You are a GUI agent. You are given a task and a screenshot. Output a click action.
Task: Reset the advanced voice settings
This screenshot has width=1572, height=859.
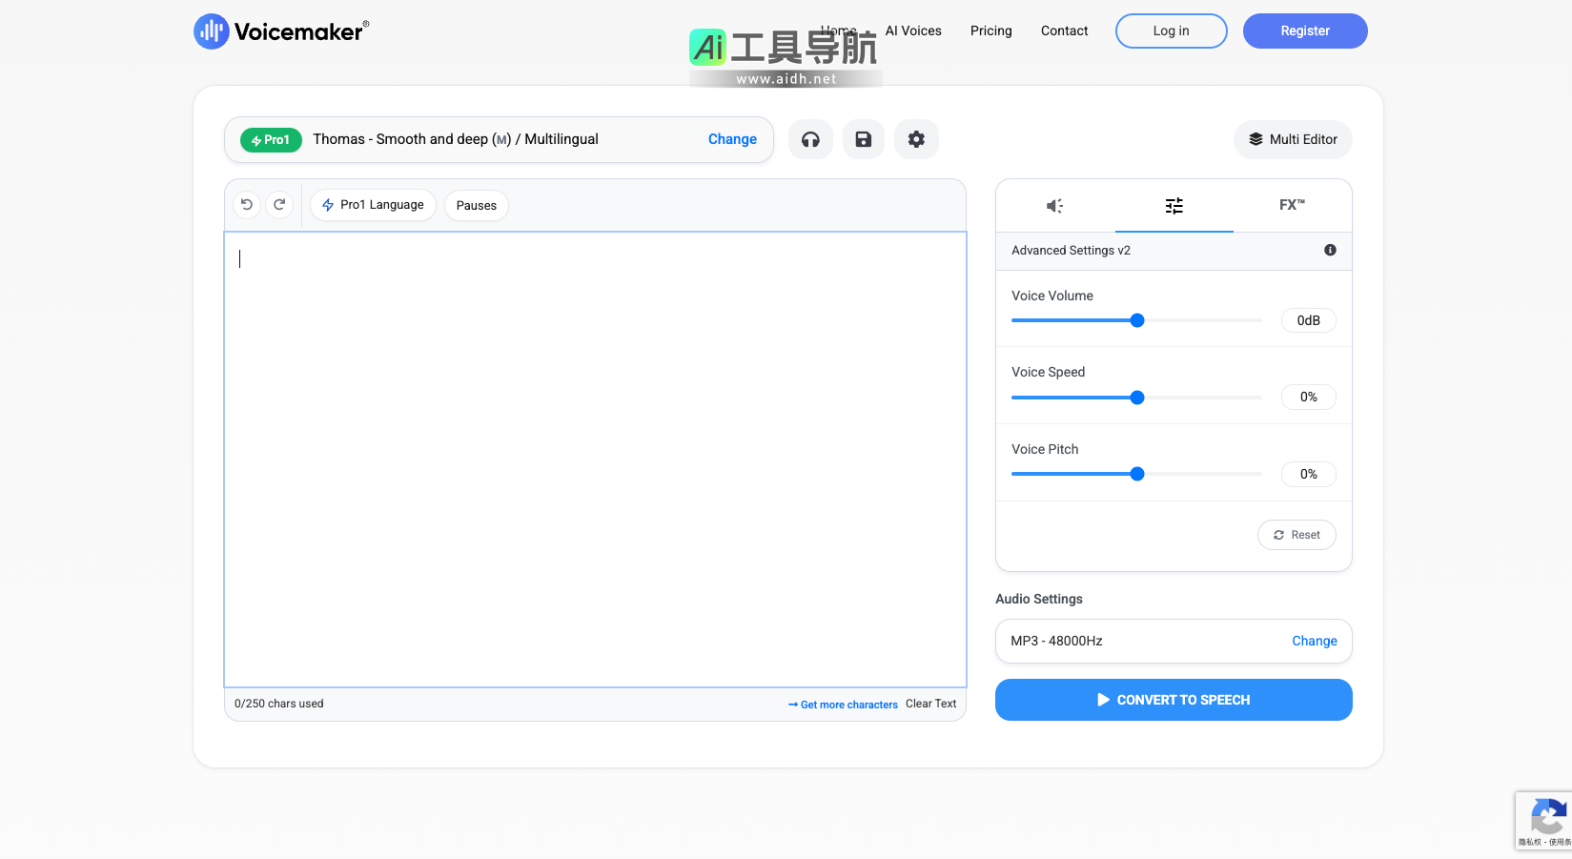pyautogui.click(x=1296, y=535)
